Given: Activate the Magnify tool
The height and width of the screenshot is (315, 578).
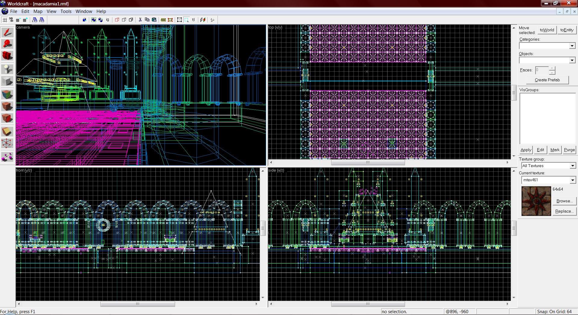Looking at the screenshot, I should pos(7,44).
